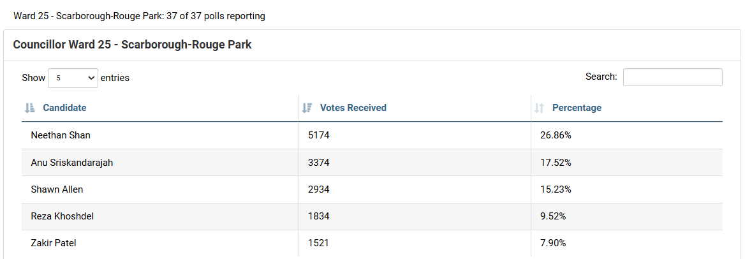Click the Councillor Ward 25 panel heading

132,45
